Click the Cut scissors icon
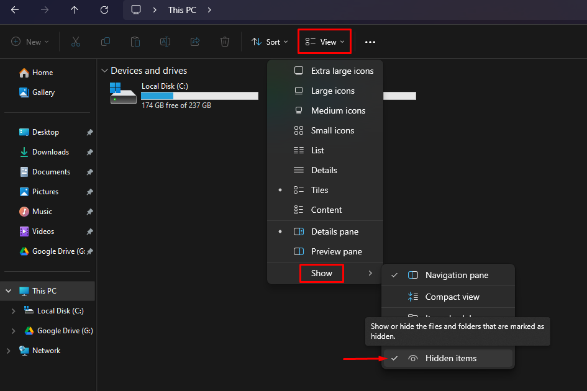 pyautogui.click(x=76, y=42)
